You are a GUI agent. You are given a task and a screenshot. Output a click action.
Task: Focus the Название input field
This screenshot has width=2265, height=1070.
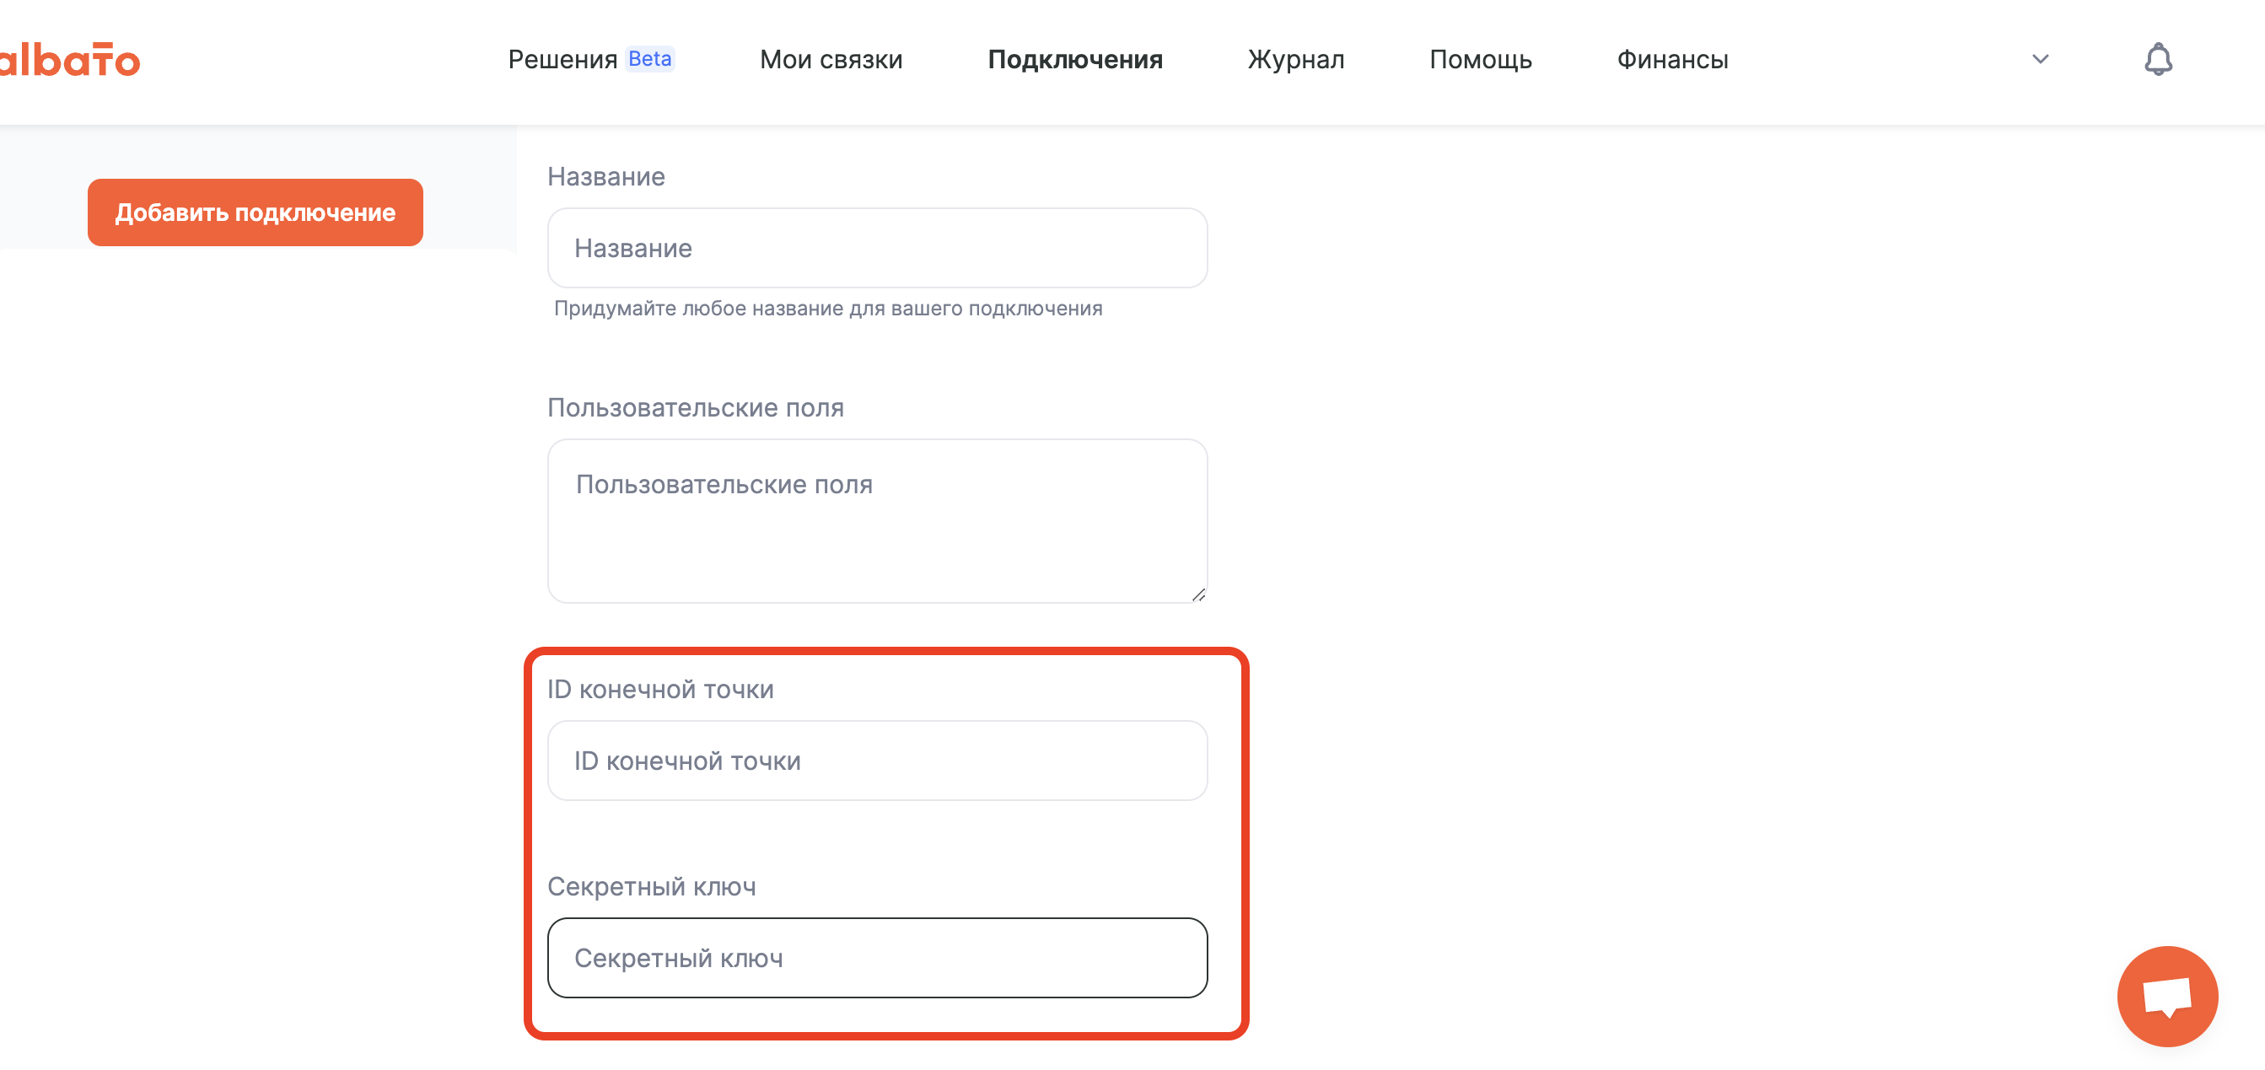click(x=877, y=248)
